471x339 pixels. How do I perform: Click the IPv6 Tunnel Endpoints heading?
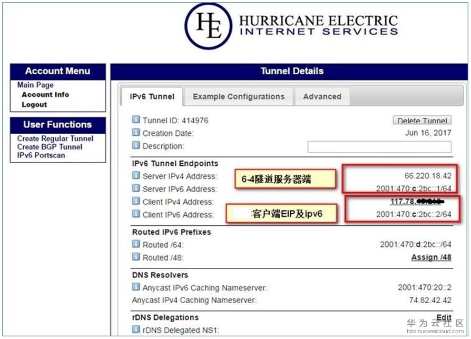tap(175, 164)
